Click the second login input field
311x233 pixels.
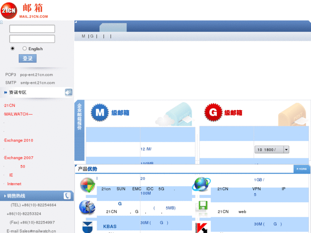coord(32,39)
